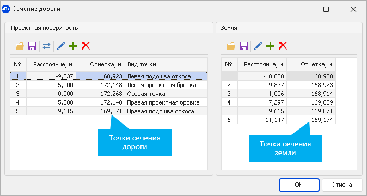The width and height of the screenshot is (367, 196).
Task: Click the swap arrows icon
Action: tap(47, 46)
